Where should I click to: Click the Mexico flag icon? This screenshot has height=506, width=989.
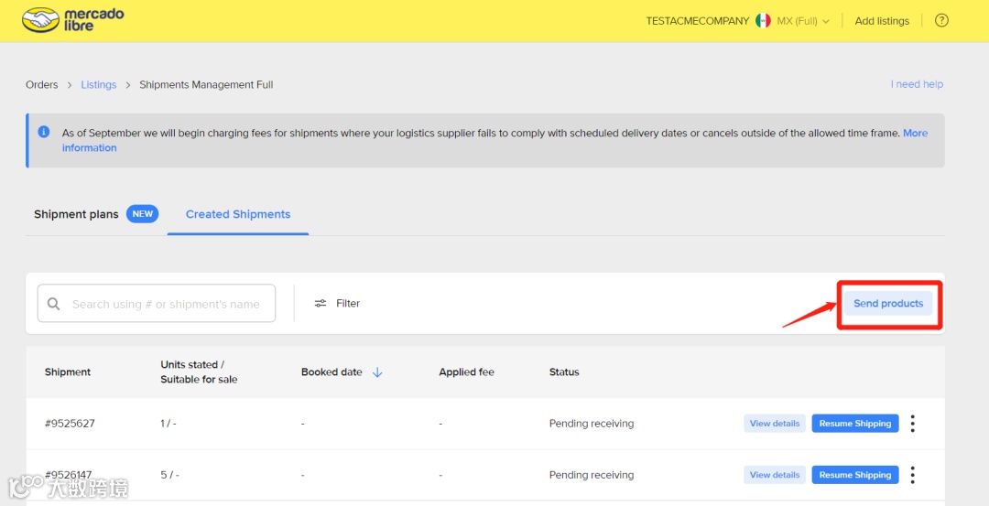763,21
